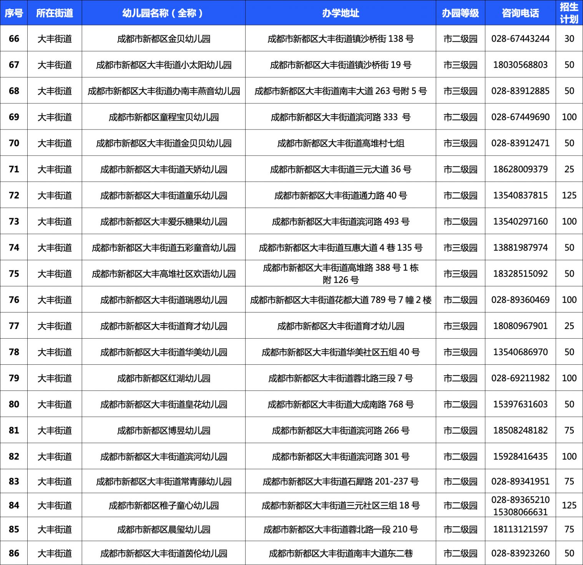
Task: Select address 高堆路 388 号 1 栋附 126 号
Action: [x=340, y=274]
